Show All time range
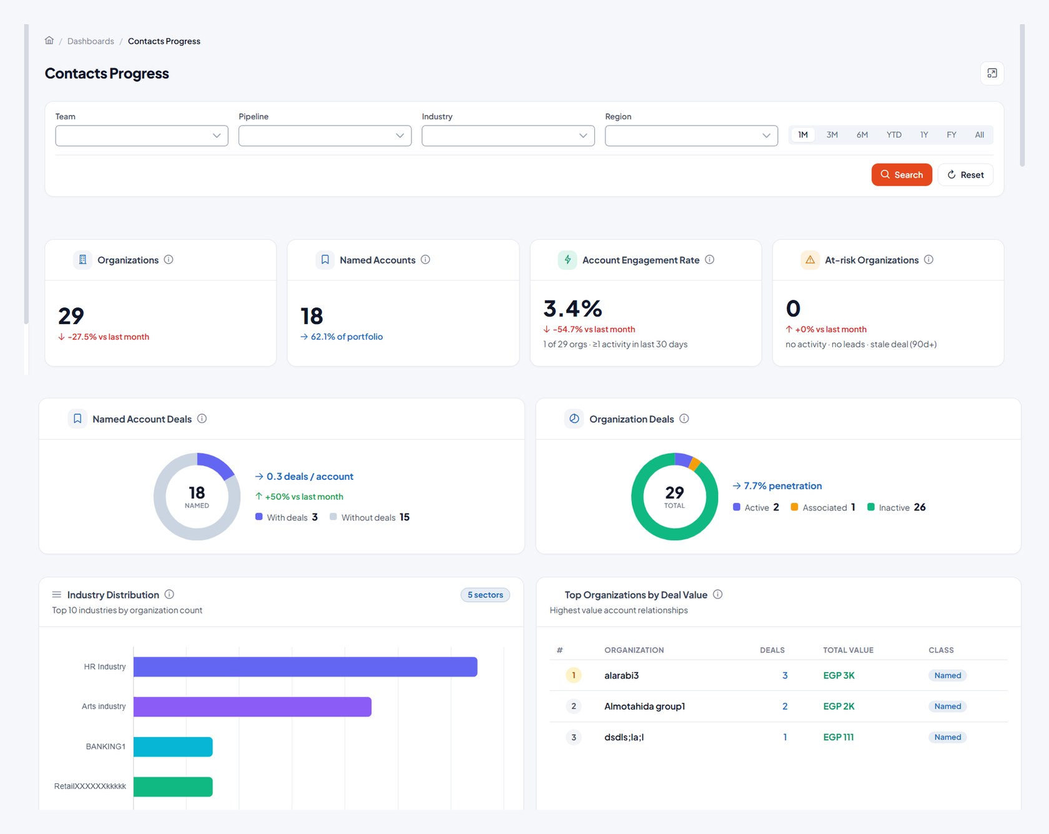Image resolution: width=1049 pixels, height=834 pixels. (x=980, y=135)
